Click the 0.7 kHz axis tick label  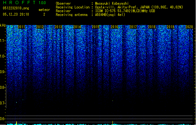coord(3,103)
